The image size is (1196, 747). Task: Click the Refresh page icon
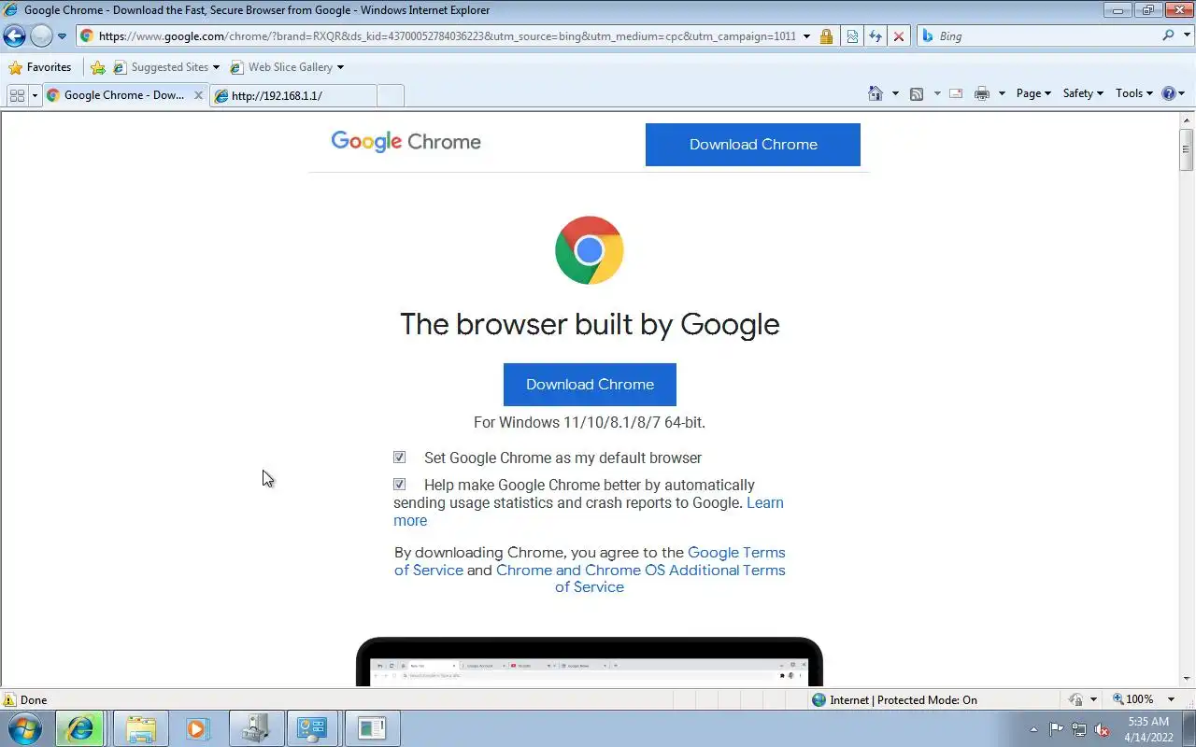[x=876, y=36]
